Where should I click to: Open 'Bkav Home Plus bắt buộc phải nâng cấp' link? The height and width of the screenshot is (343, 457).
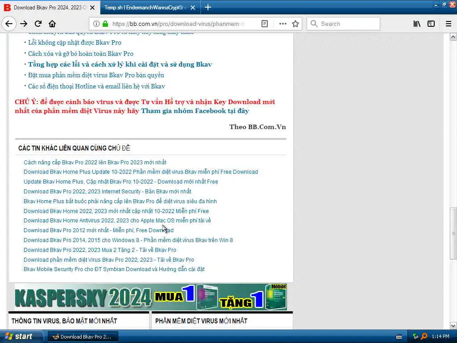[x=120, y=201]
